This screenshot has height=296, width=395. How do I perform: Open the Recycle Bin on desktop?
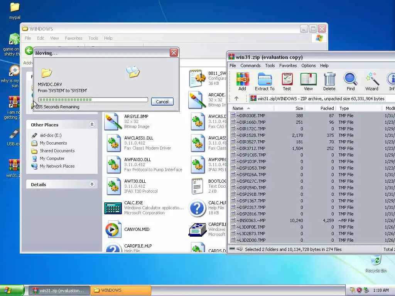(x=376, y=264)
